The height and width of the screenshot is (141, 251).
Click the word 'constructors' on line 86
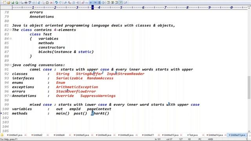[52, 47]
